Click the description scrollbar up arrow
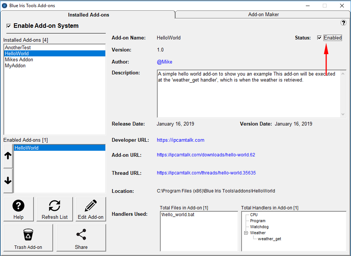This screenshot has width=351, height=256. click(343, 74)
